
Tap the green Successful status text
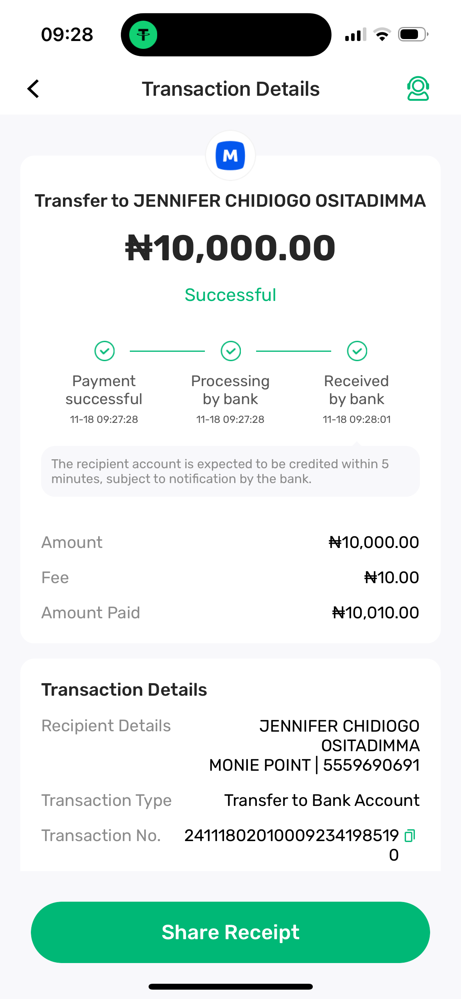click(x=230, y=295)
